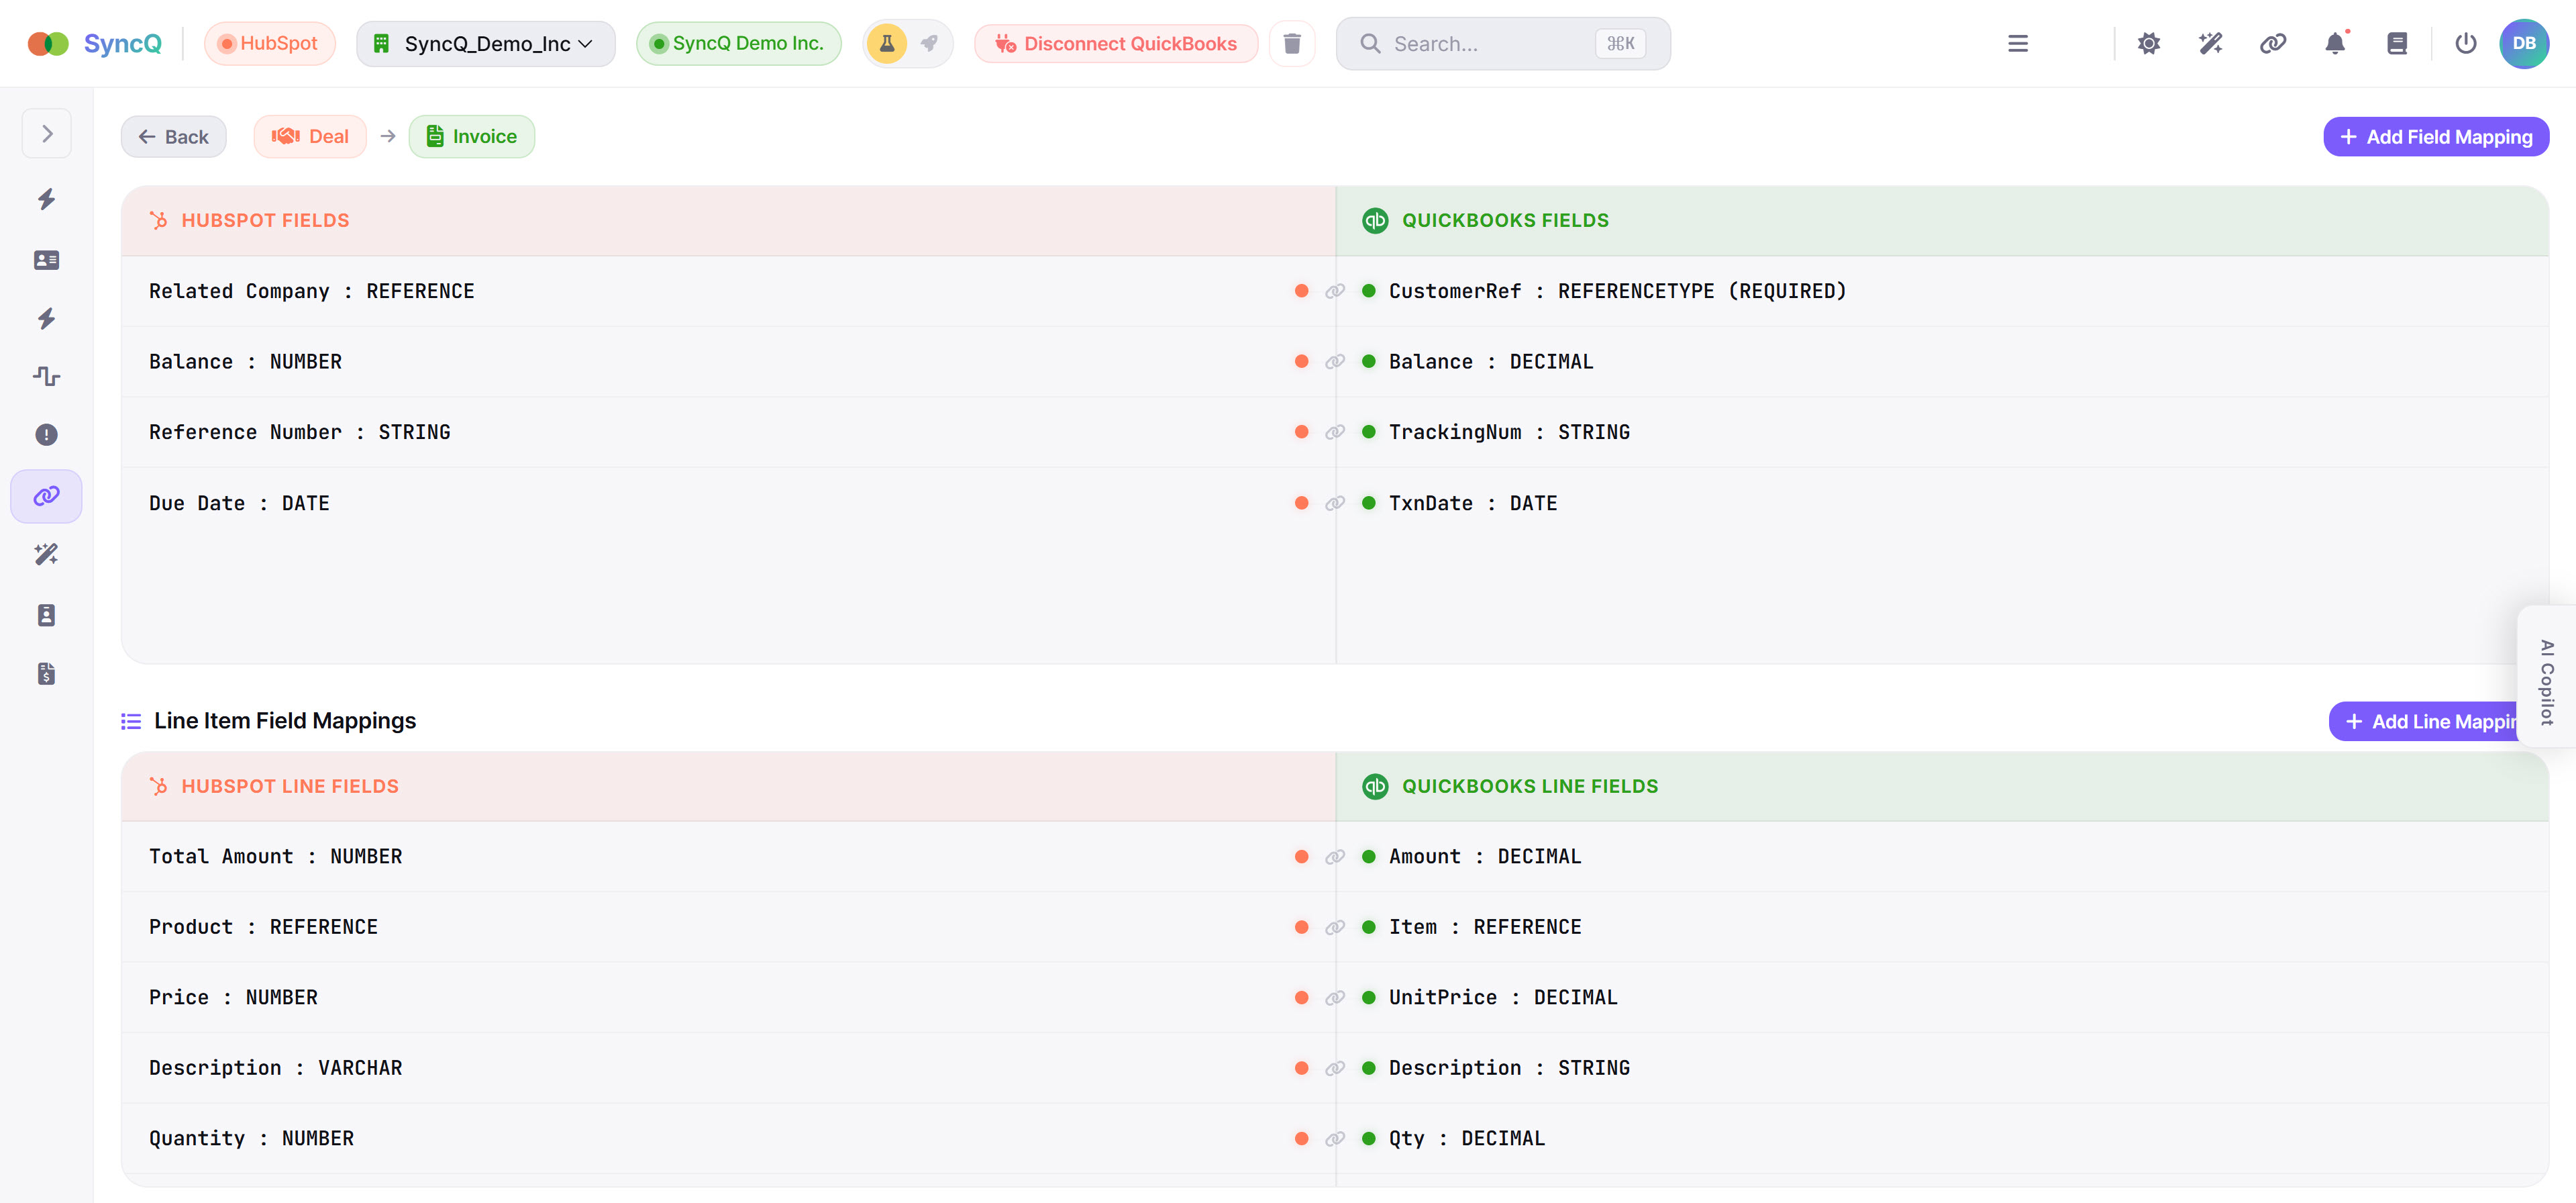
Task: Toggle the red status dot beside CustomerRef mapping
Action: (x=1301, y=291)
